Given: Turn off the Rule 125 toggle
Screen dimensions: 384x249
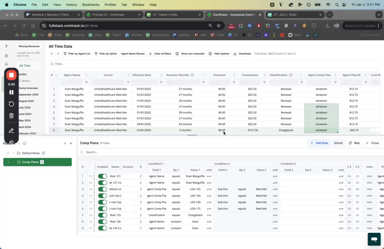Looking at the screenshot, I should (x=102, y=215).
